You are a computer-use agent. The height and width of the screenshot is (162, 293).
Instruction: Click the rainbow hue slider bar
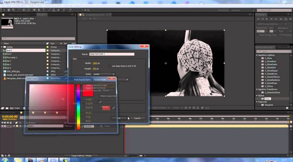78,107
